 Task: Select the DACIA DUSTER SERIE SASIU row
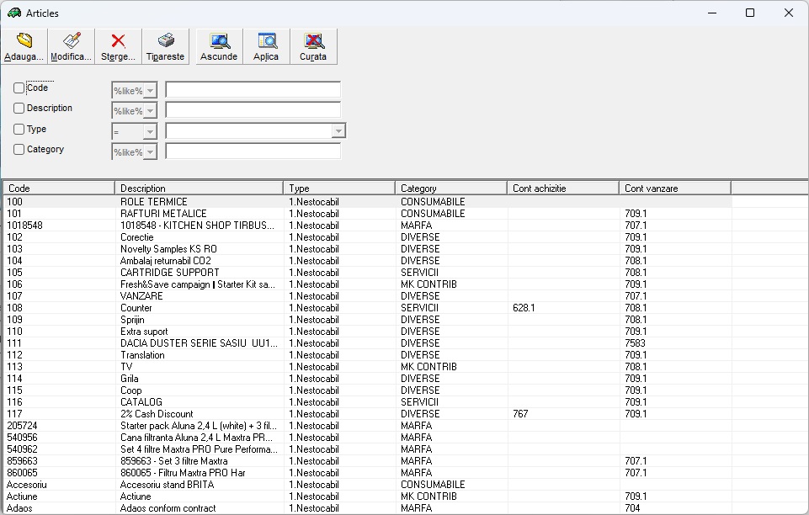[197, 343]
